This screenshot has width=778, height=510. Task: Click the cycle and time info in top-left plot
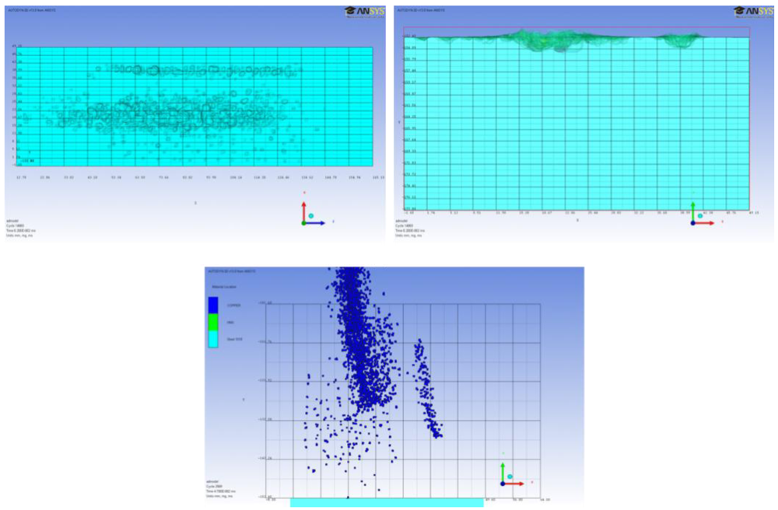(x=20, y=228)
